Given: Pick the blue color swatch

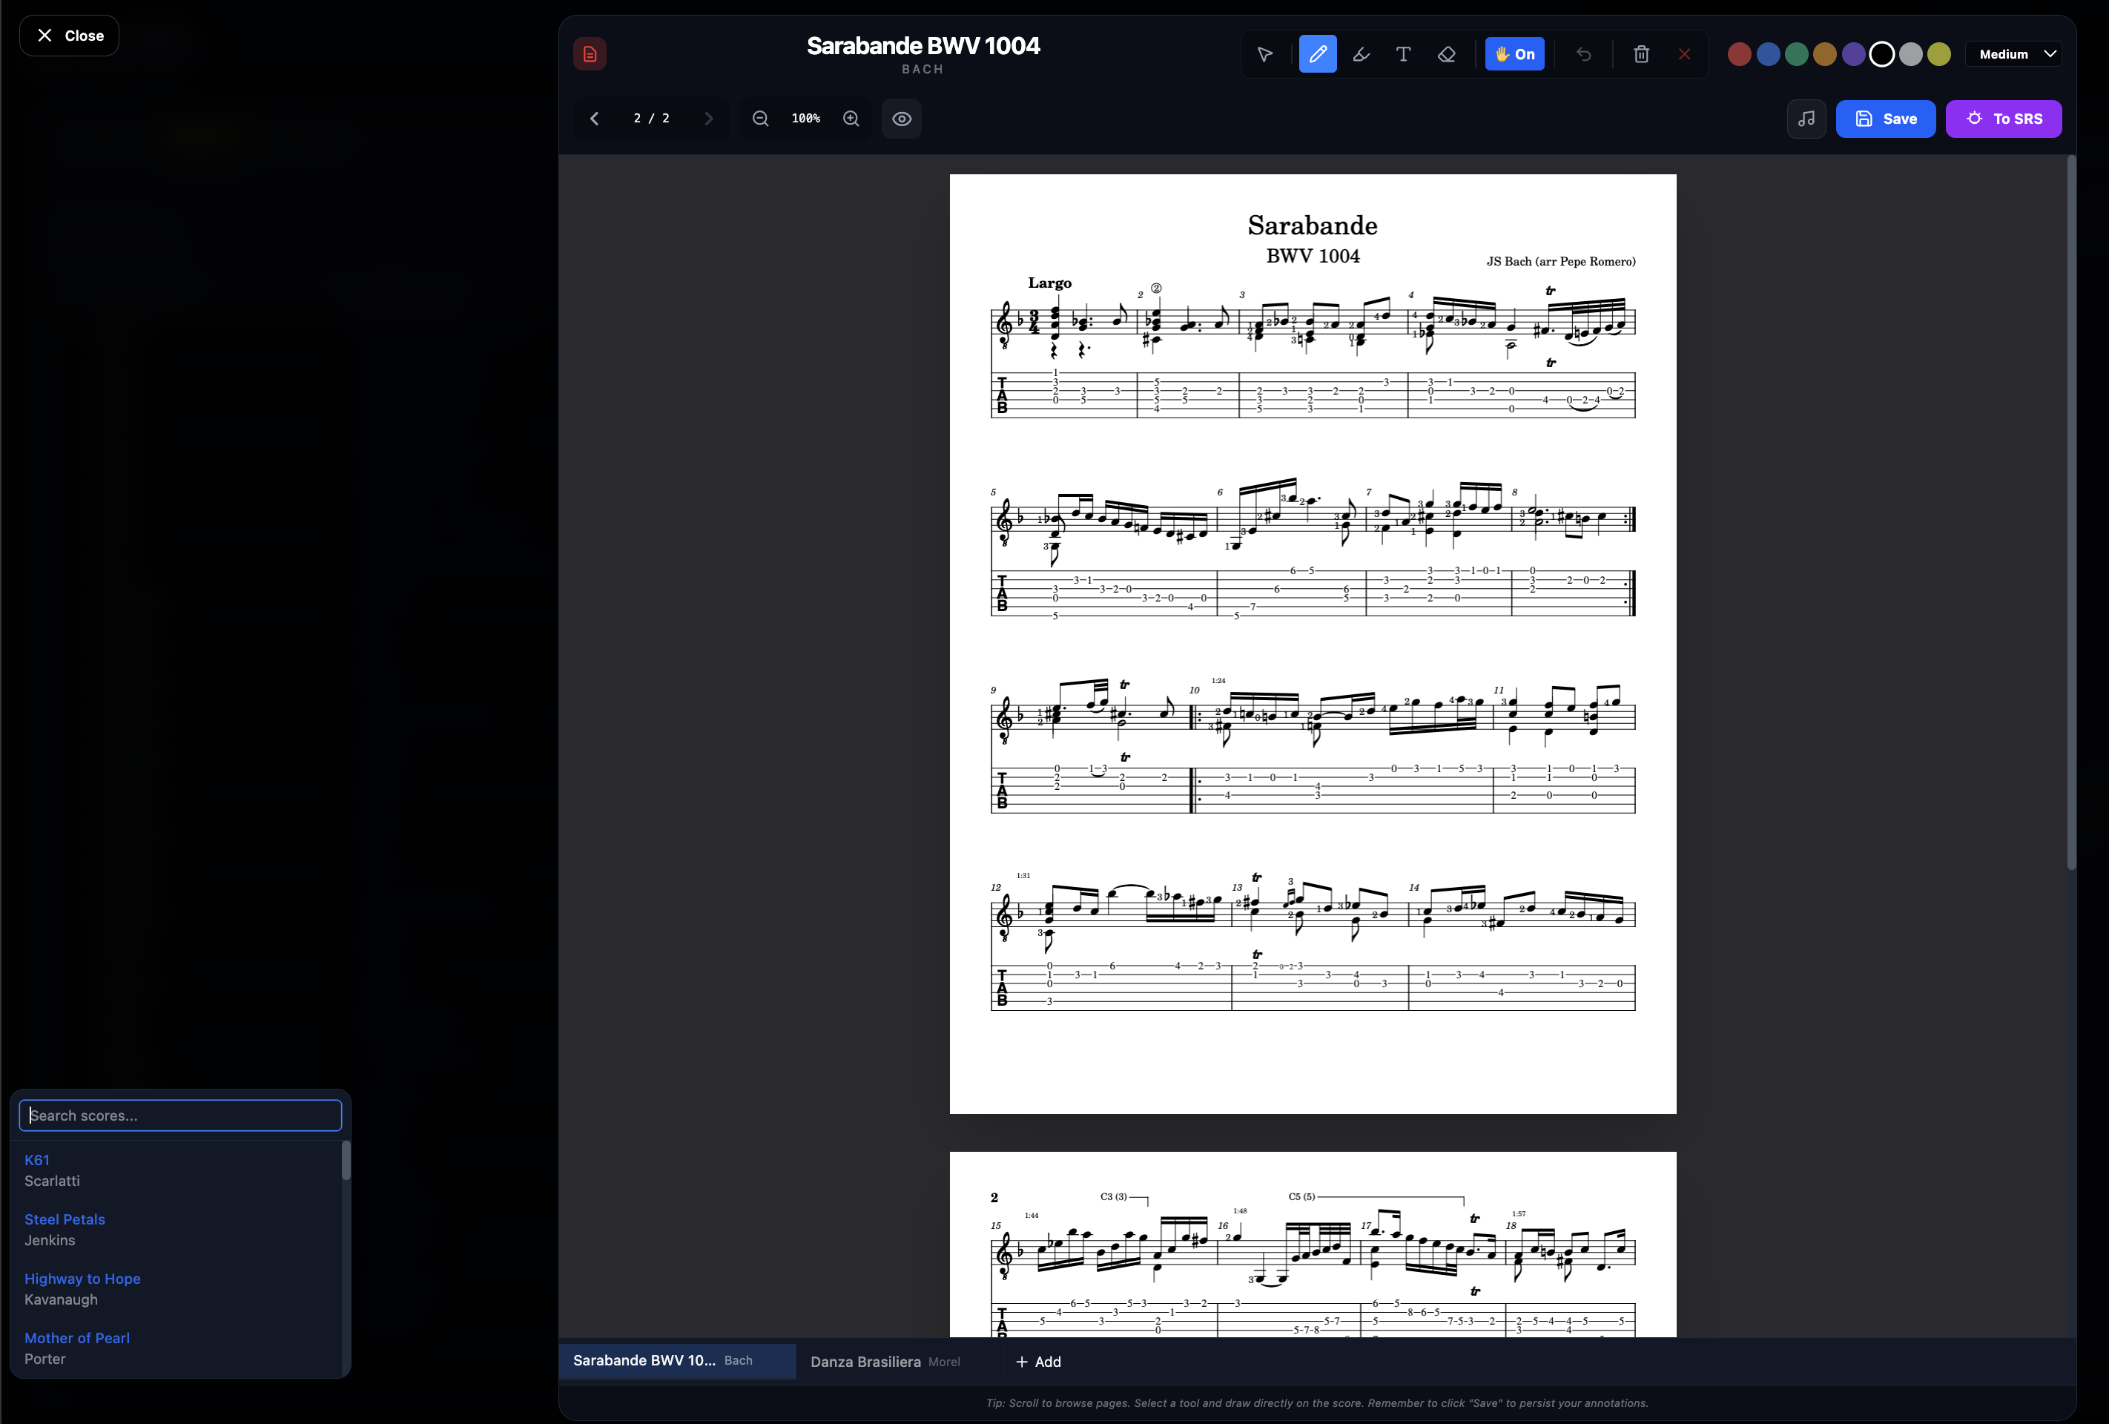Looking at the screenshot, I should tap(1768, 54).
